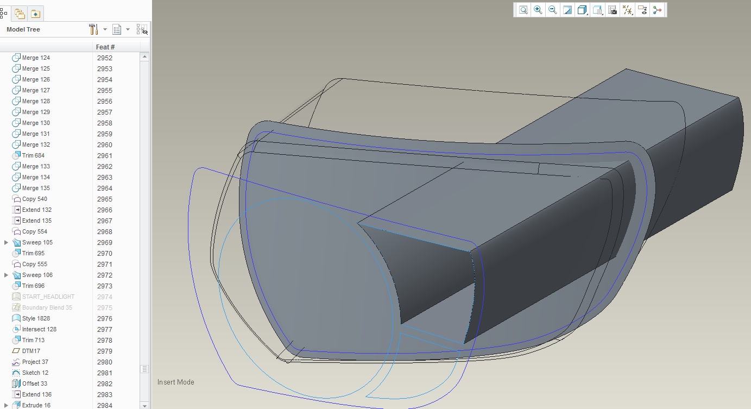Select Merge 131 in the tree
This screenshot has height=409, width=751.
36,134
